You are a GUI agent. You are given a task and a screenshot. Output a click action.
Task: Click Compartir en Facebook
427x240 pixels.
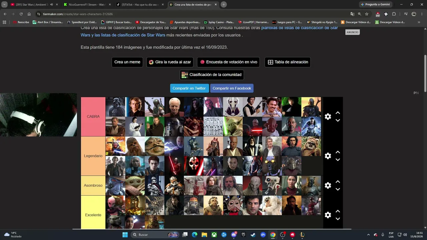pos(232,88)
